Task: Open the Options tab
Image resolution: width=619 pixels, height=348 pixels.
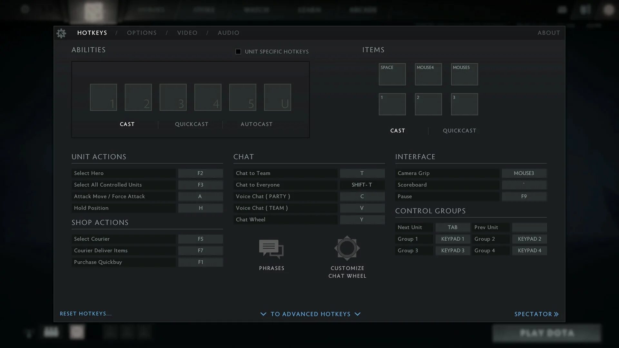Action: (142, 33)
